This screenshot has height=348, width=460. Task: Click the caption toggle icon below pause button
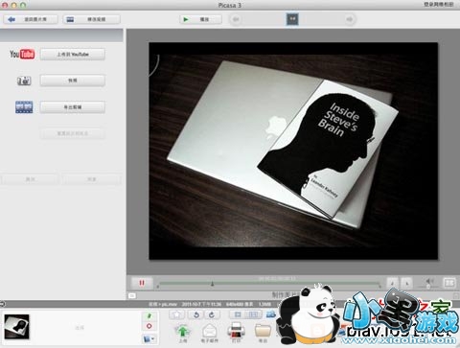coord(132,296)
